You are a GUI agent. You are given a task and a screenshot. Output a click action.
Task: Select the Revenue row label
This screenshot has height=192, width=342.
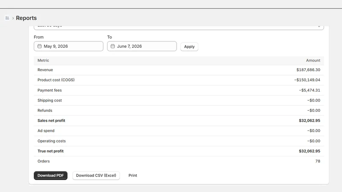45,70
